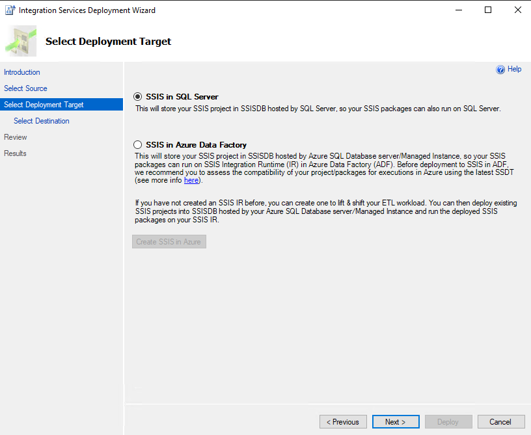Minimize the Deployment Wizard window
Image resolution: width=531 pixels, height=435 pixels.
[x=459, y=10]
